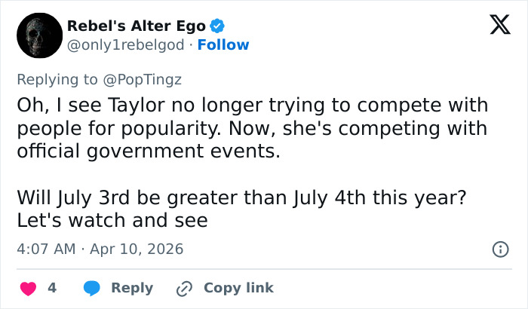The image size is (528, 309).
Task: Like the post with the heart icon
Action: click(28, 288)
